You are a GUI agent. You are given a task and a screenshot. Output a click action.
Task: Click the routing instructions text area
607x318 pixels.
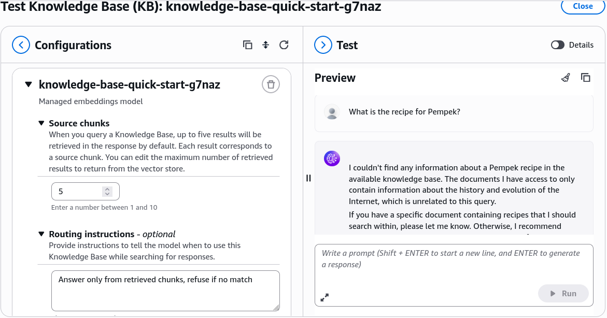point(165,291)
